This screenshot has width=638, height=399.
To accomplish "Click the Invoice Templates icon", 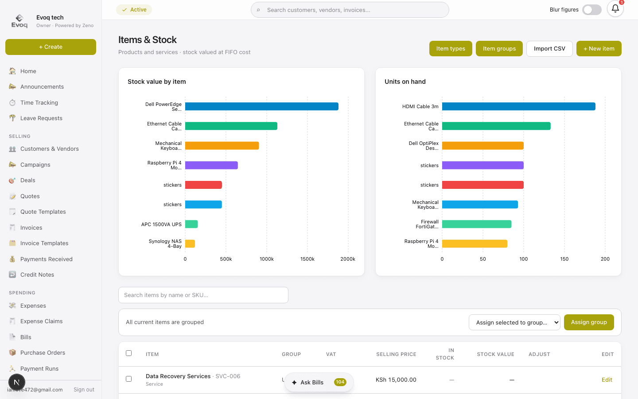I will click(12, 243).
